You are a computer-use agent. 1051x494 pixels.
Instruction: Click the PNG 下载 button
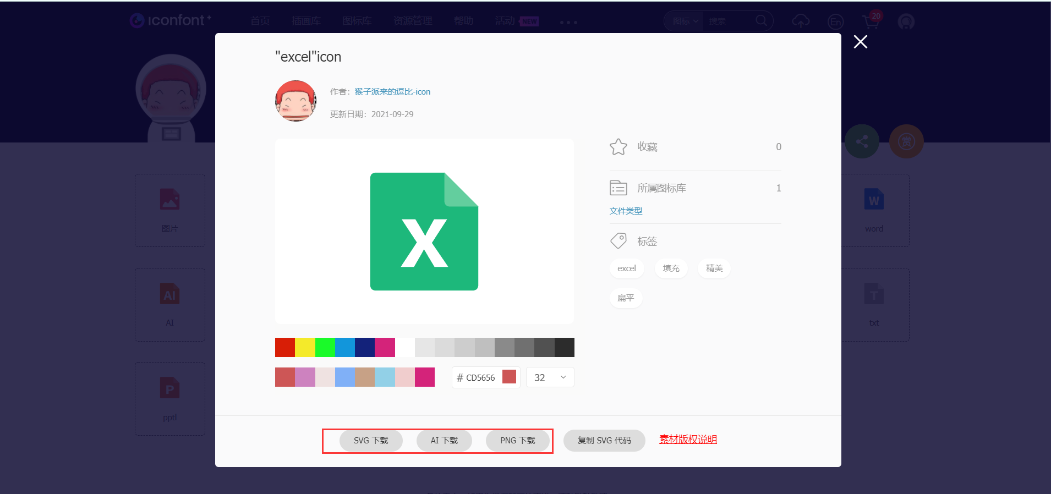coord(517,441)
